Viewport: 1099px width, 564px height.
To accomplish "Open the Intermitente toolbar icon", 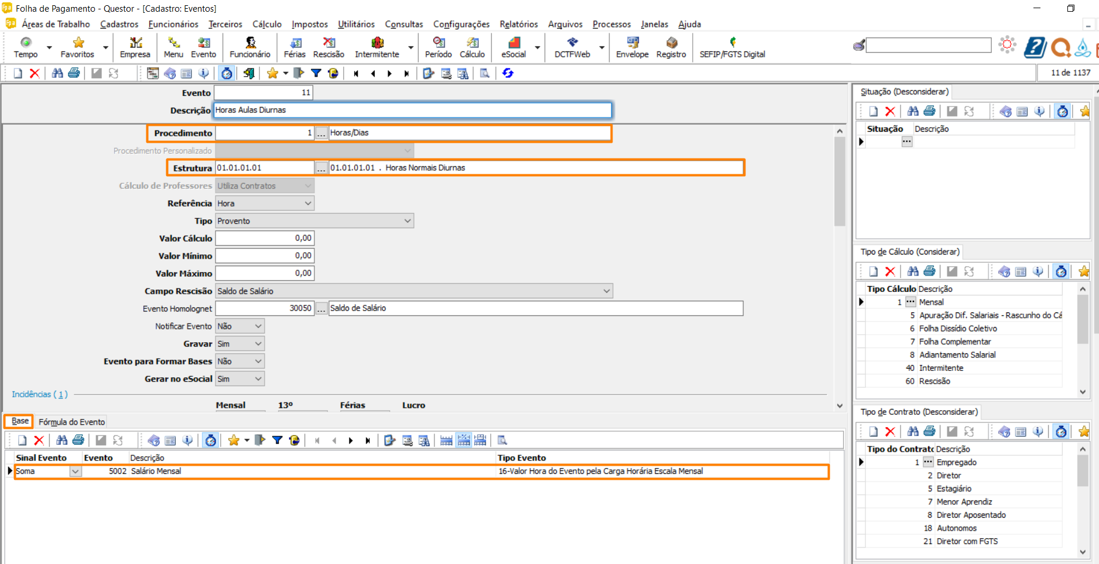I will (377, 47).
